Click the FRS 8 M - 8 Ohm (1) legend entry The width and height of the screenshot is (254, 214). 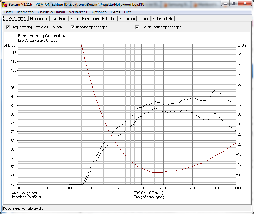click(x=146, y=193)
